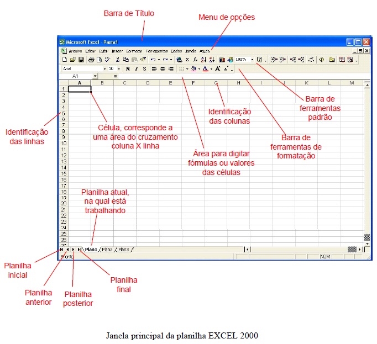Save the workbook with the floppy disk icon
This screenshot has width=377, height=344.
pyautogui.click(x=81, y=60)
